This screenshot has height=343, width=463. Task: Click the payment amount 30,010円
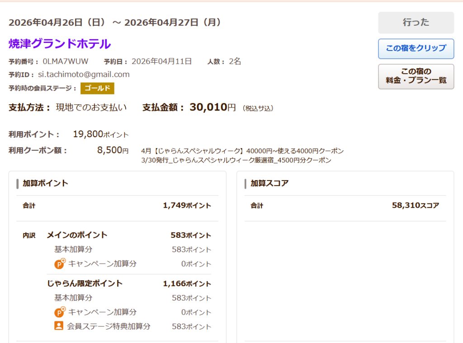[213, 107]
